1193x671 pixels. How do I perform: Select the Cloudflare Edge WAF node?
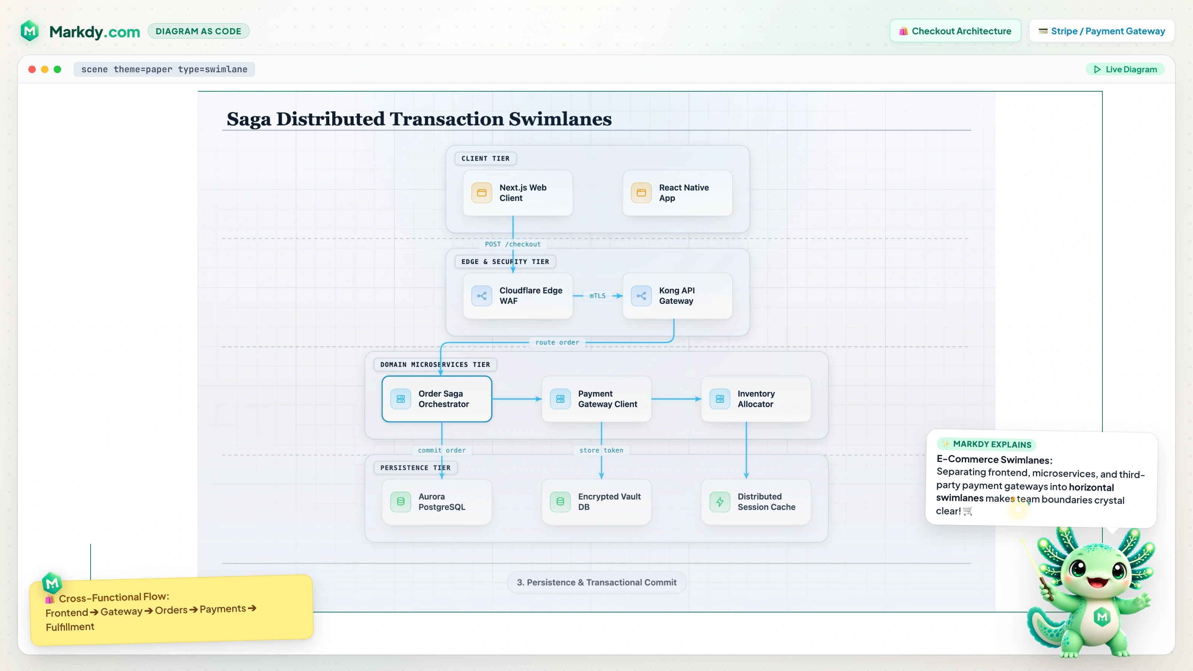[518, 296]
